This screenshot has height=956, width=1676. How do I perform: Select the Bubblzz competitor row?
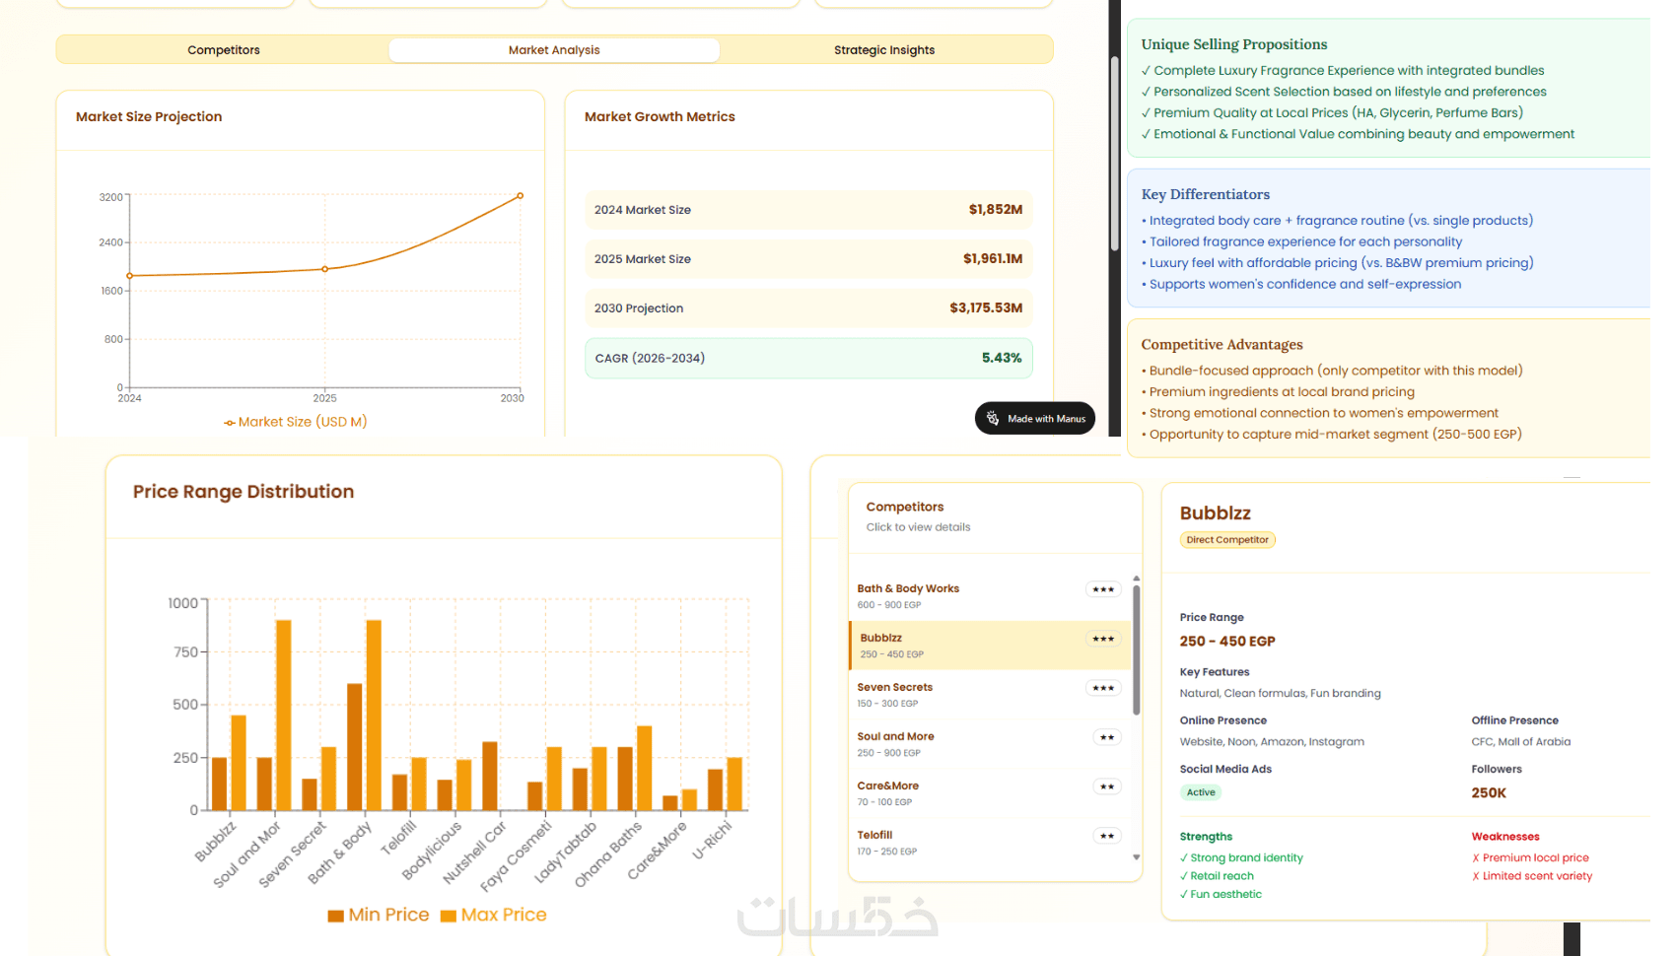(x=990, y=646)
